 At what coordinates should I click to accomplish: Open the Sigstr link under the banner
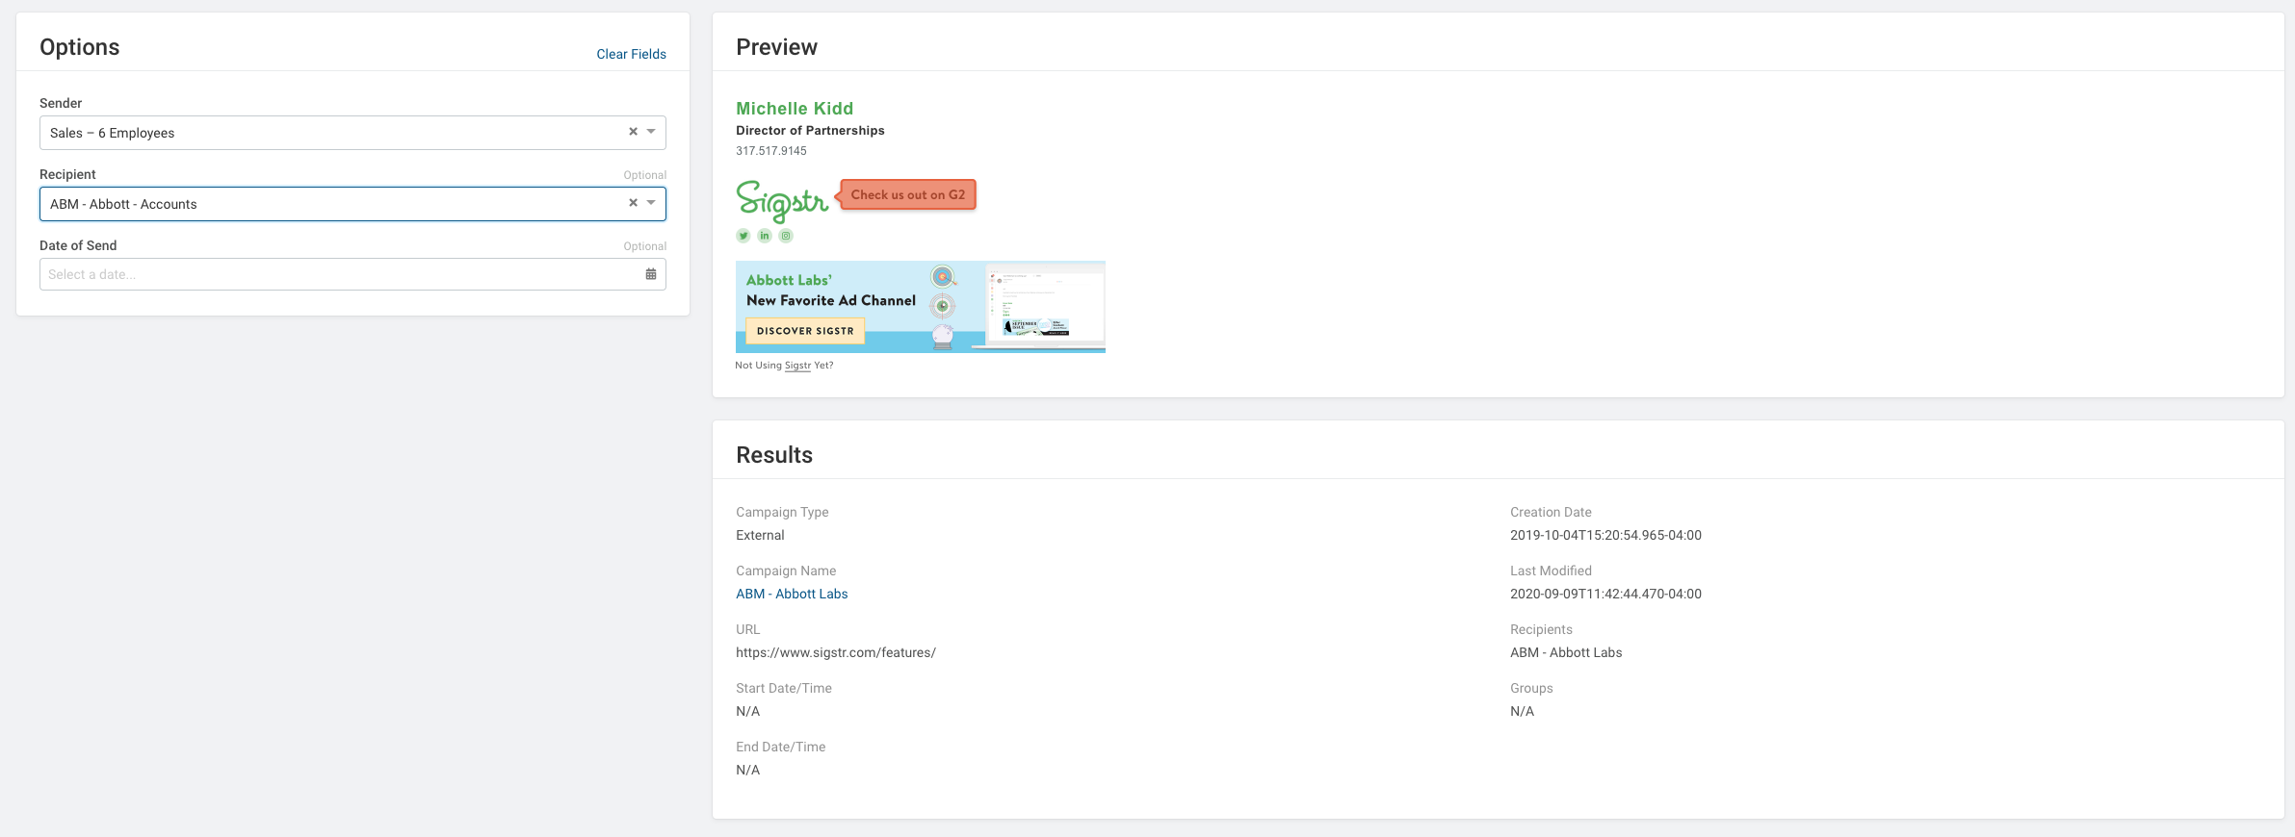pos(797,366)
